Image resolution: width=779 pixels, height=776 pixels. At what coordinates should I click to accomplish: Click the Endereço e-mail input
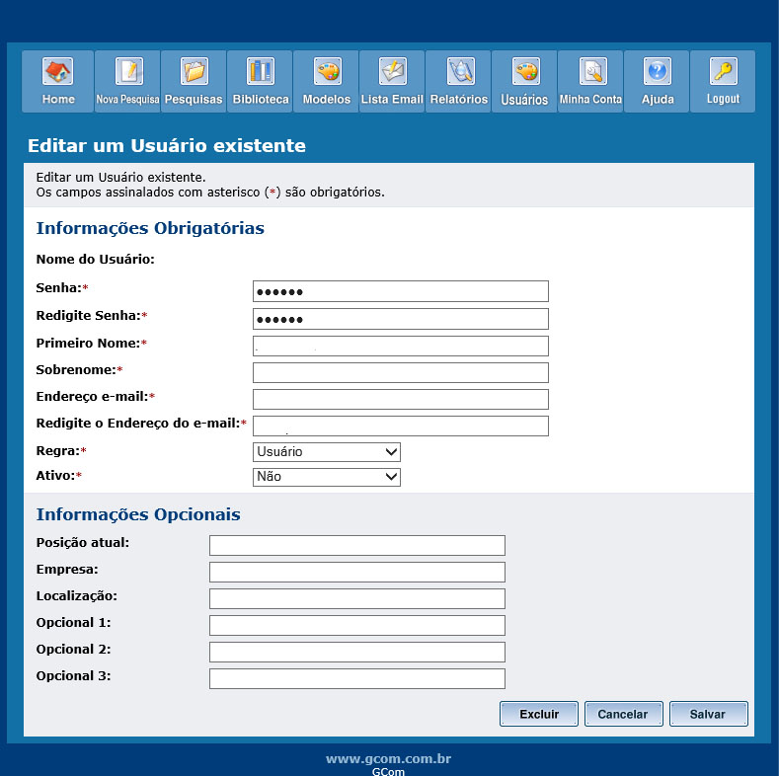tap(401, 400)
